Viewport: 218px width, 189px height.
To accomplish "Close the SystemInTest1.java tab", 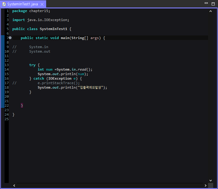I will (42, 5).
